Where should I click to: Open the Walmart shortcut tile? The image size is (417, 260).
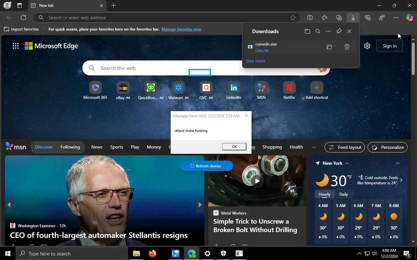pos(178,90)
